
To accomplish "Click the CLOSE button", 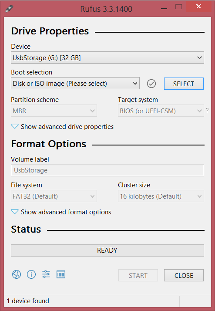I will [184, 275].
